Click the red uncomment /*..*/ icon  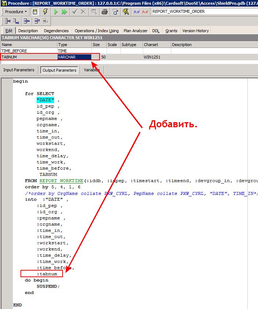click(x=145, y=12)
